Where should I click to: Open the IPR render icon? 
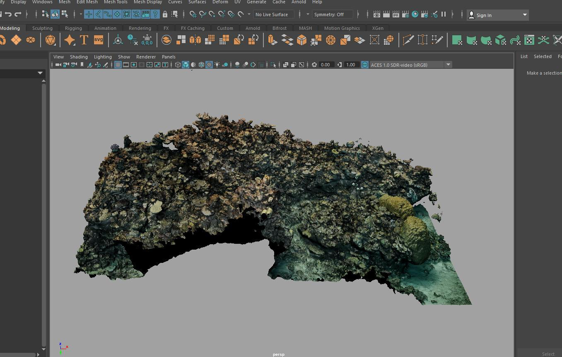click(396, 15)
